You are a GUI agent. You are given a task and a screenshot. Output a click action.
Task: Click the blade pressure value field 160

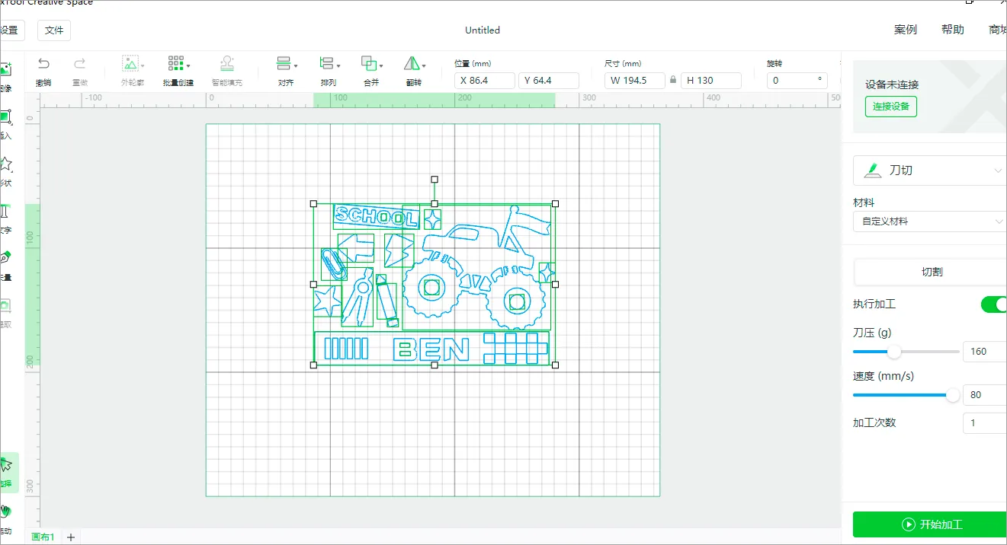coord(985,352)
